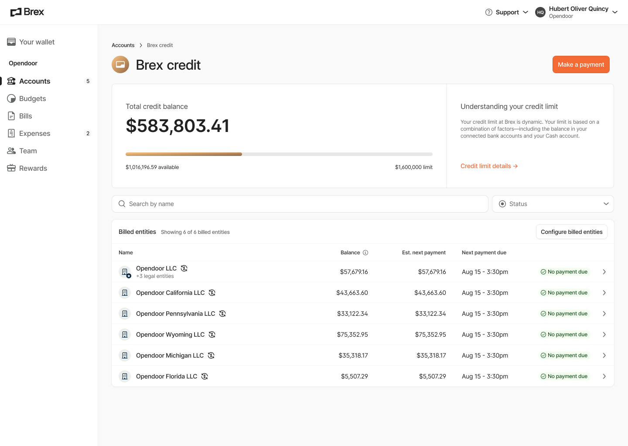Click the Brex logo
Image resolution: width=628 pixels, height=446 pixels.
pyautogui.click(x=27, y=12)
